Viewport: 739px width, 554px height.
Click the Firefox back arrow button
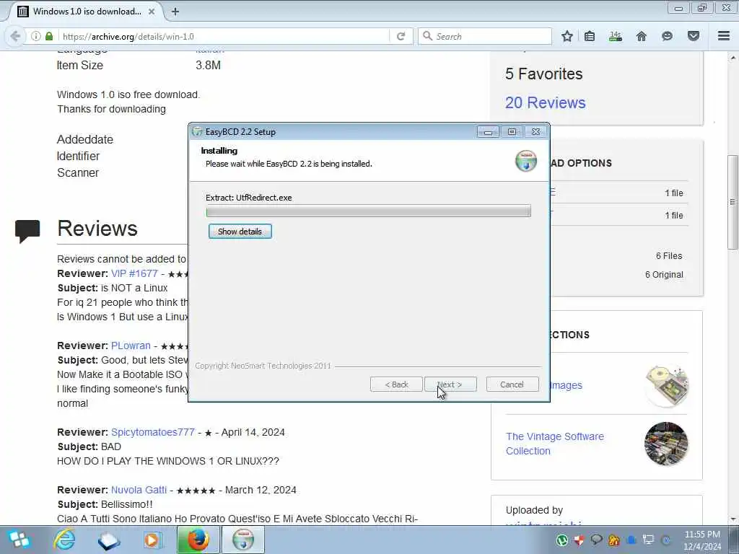(x=15, y=36)
